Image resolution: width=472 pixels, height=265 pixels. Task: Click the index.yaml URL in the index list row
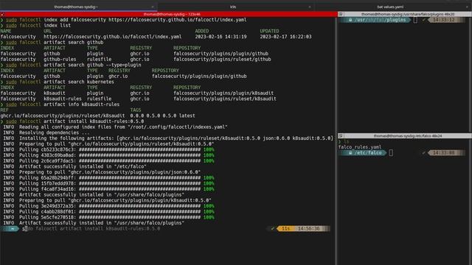tap(113, 37)
